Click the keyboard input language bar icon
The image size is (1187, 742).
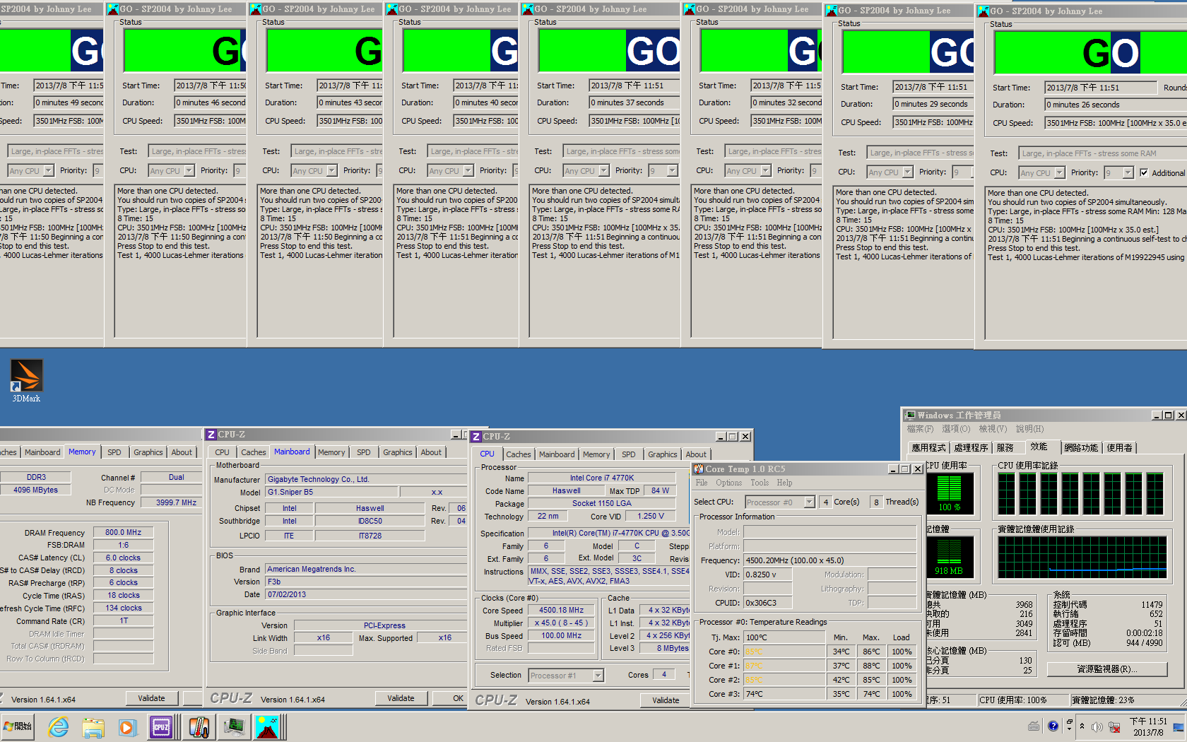[1034, 726]
